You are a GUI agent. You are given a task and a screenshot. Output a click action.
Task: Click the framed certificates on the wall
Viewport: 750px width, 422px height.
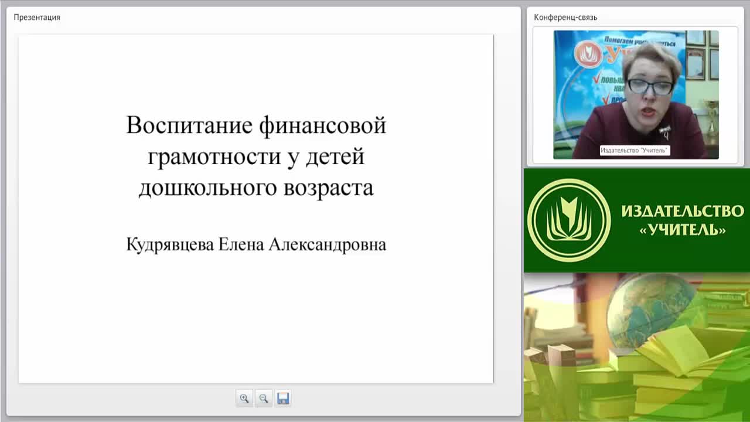click(x=702, y=56)
